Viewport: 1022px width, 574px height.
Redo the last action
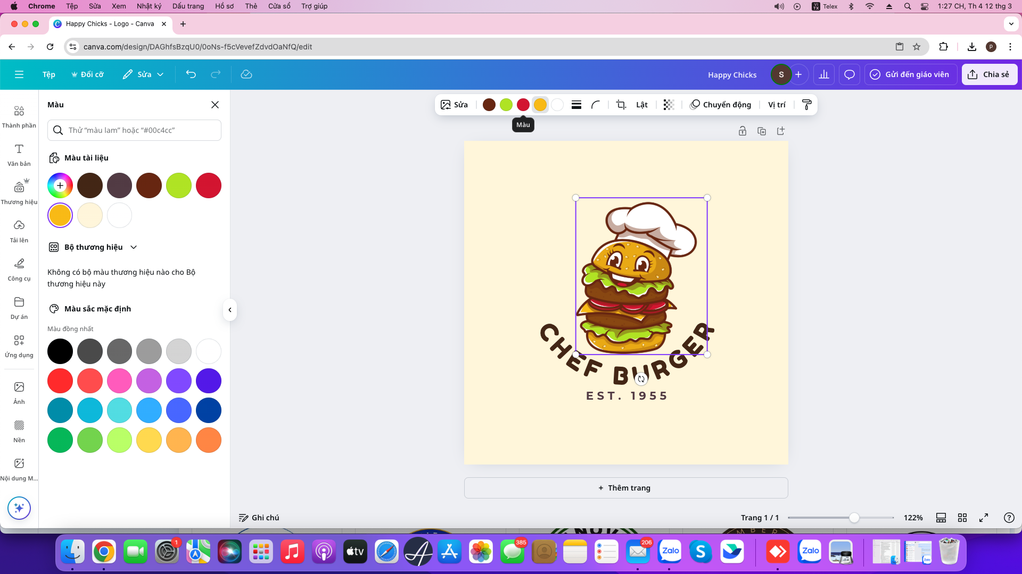pos(216,74)
